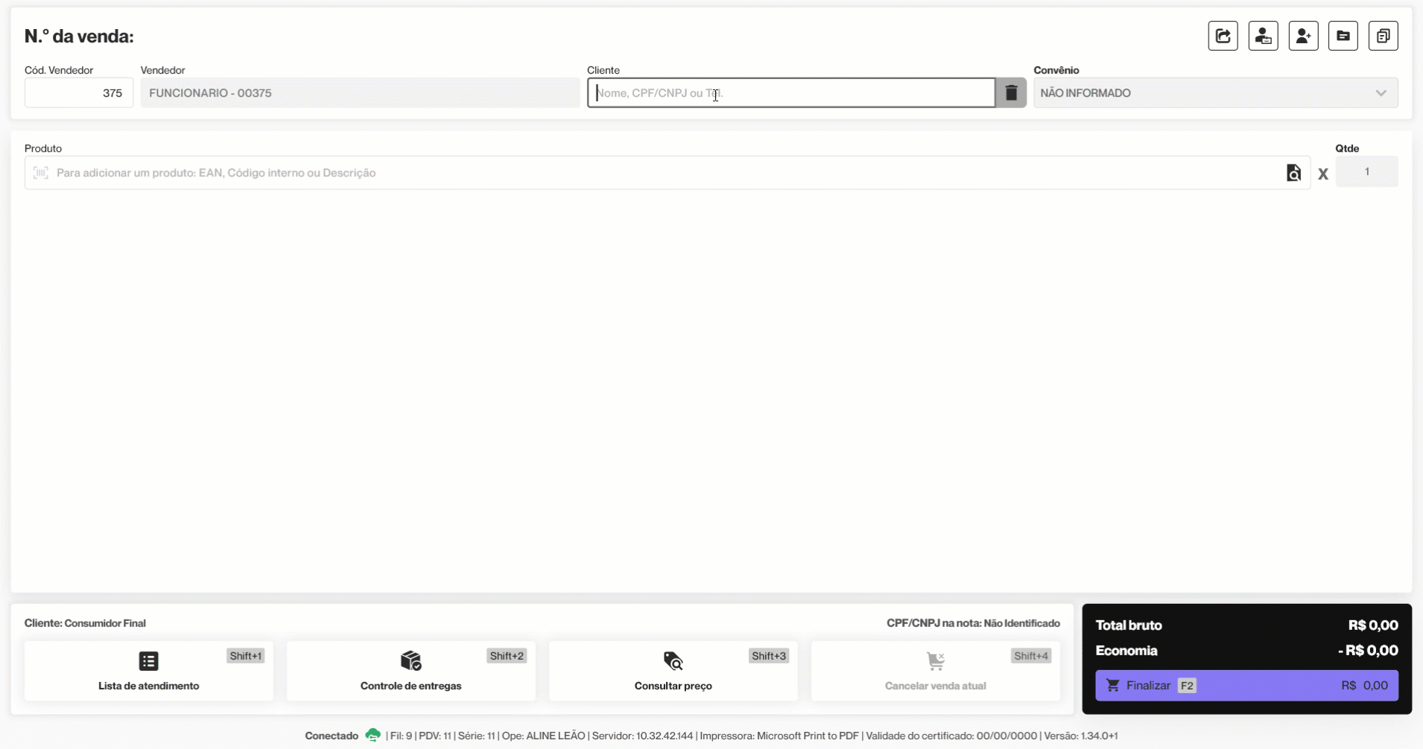Screen dimensions: 1423x749
Task: Click the 'Cliente: Consumidor Final' text
Action: [x=85, y=623]
